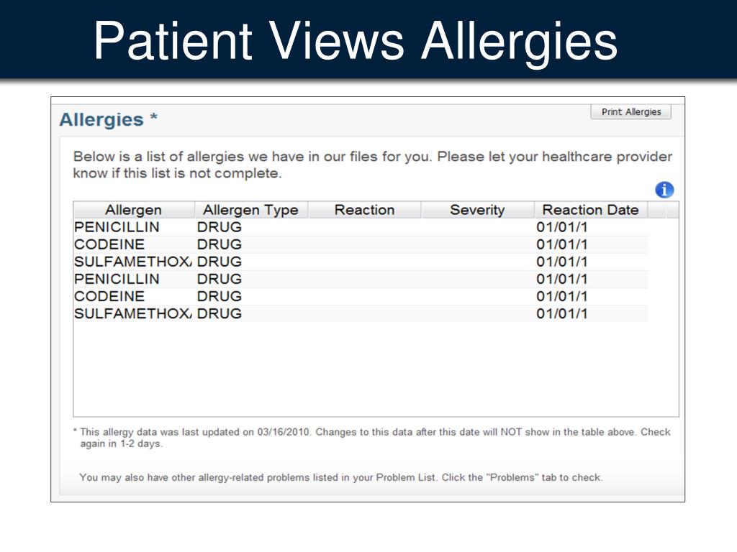
Task: Click the DRUG type cell in the bottom row
Action: pos(220,313)
